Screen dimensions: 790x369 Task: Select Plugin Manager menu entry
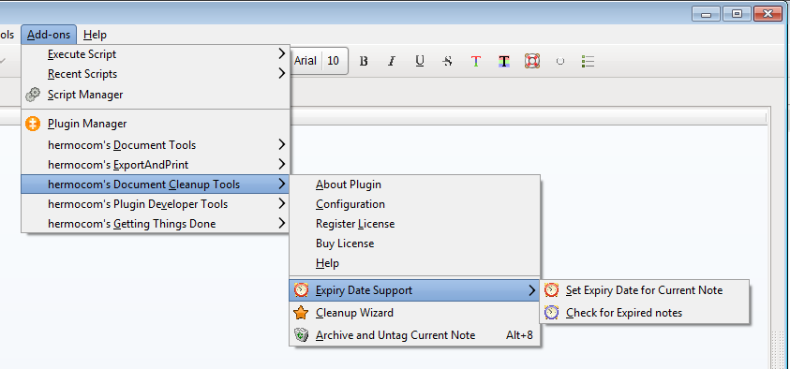coord(156,124)
